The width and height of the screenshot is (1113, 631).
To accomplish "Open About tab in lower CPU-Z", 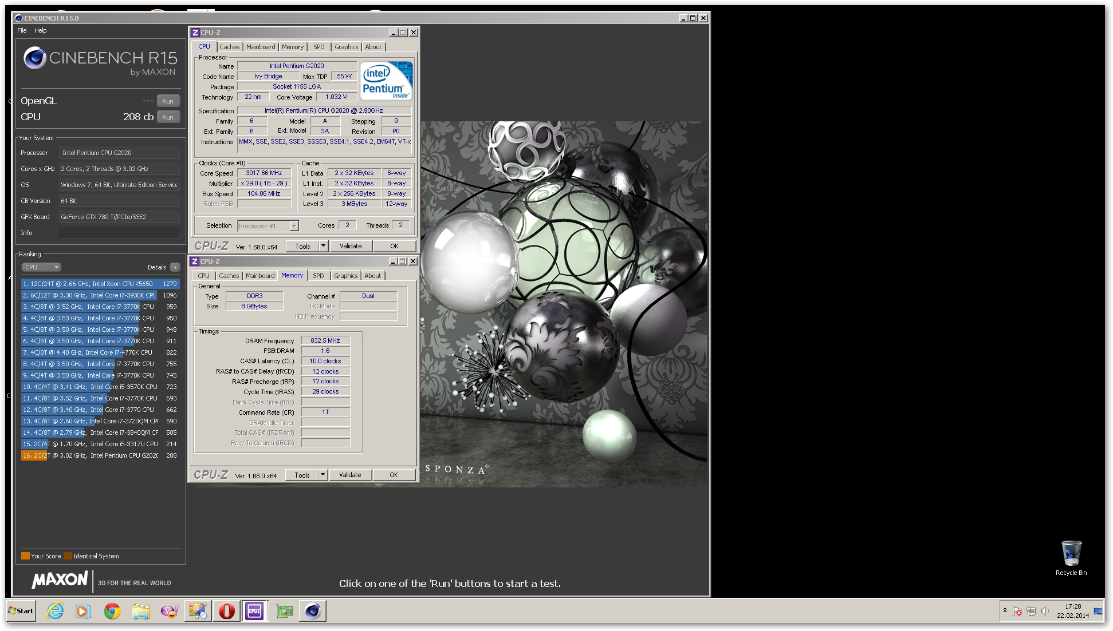I will click(x=373, y=276).
